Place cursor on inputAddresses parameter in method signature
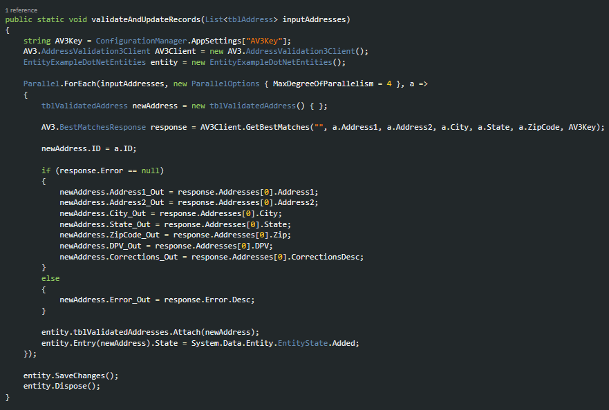This screenshot has width=609, height=410. tap(314, 19)
